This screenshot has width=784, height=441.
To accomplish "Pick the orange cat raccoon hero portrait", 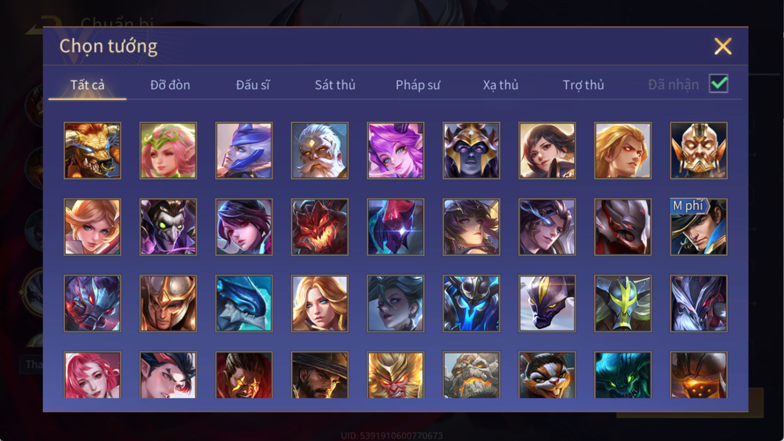I will (x=547, y=375).
